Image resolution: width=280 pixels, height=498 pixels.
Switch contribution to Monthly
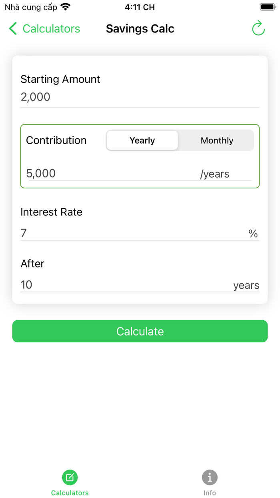click(x=216, y=140)
